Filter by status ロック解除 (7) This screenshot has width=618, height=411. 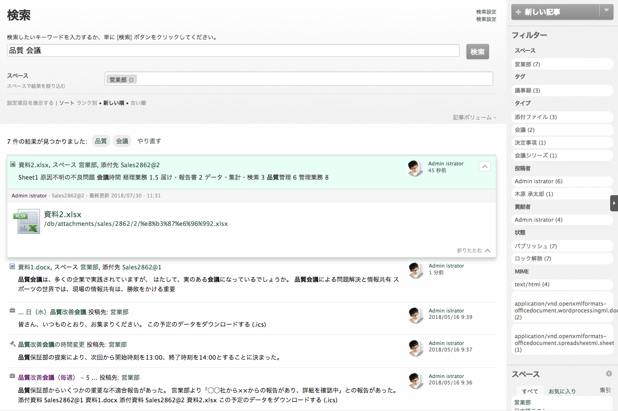[x=562, y=258]
